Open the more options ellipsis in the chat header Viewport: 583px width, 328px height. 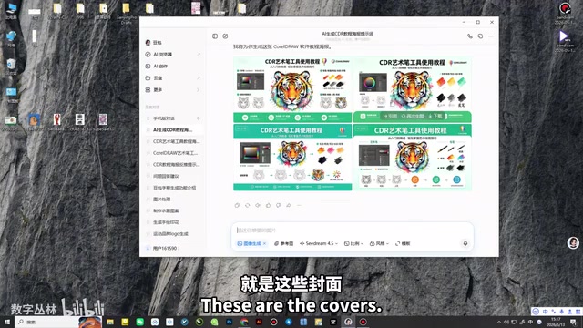(x=491, y=36)
